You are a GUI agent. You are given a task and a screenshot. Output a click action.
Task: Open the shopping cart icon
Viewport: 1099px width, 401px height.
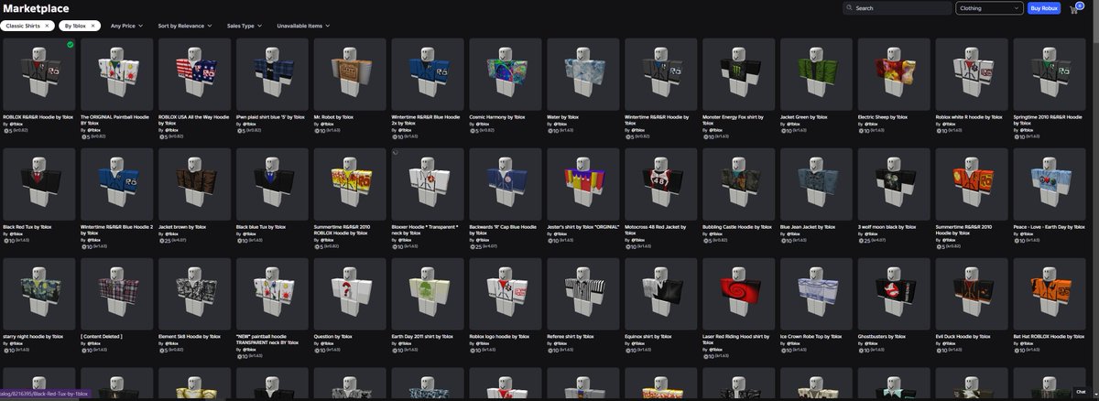pos(1072,8)
